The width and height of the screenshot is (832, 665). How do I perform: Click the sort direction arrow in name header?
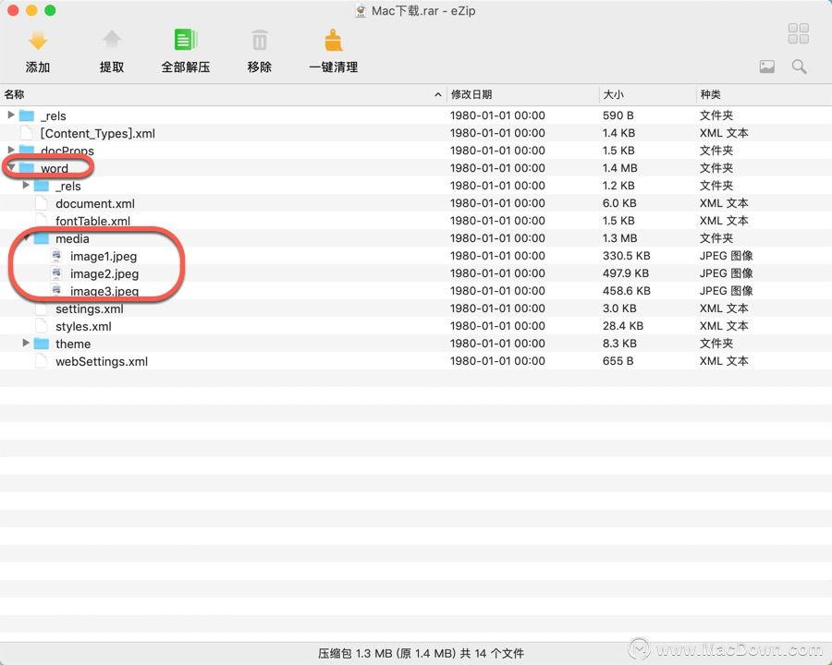pos(438,94)
